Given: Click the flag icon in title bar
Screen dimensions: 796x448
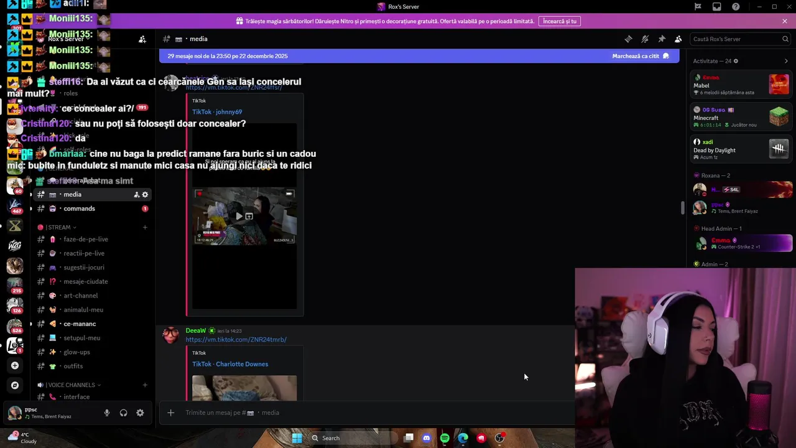Looking at the screenshot, I should tap(698, 7).
